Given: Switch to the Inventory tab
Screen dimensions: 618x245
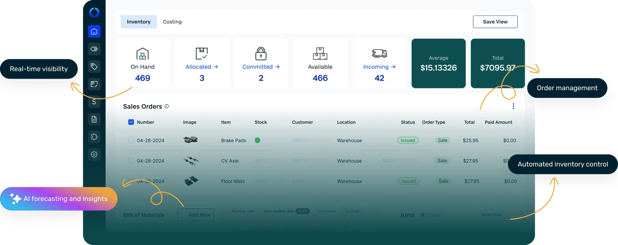Looking at the screenshot, I should [x=138, y=22].
